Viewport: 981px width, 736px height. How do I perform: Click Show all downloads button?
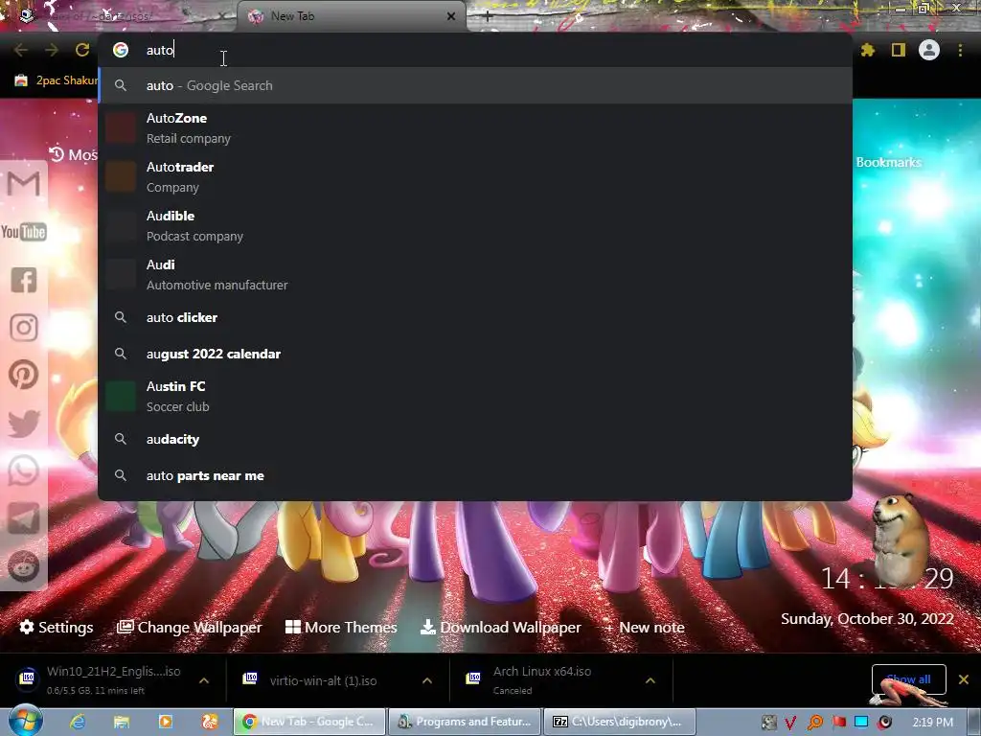pyautogui.click(x=908, y=679)
